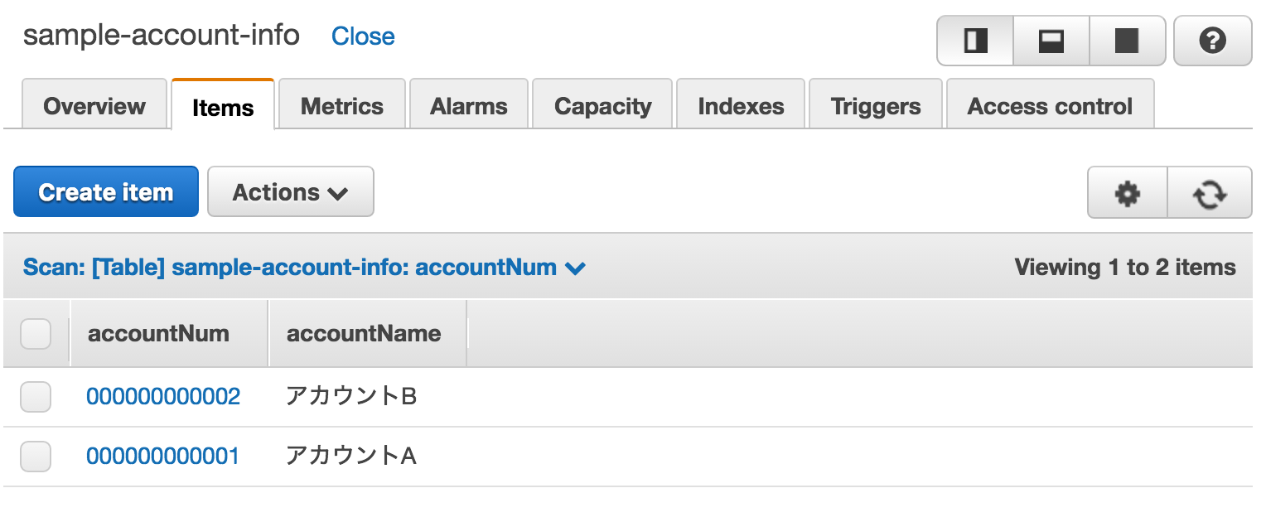
Task: Switch to the Overview tab
Action: click(x=94, y=106)
